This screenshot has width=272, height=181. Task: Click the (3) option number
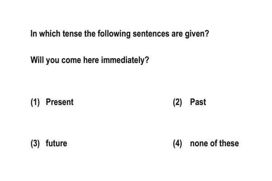35,143
